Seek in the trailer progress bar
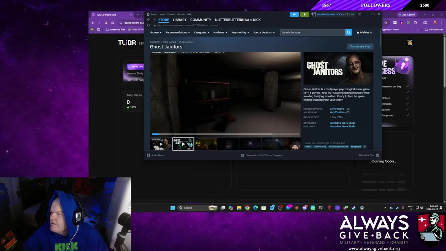This screenshot has width=446, height=251. (225, 134)
